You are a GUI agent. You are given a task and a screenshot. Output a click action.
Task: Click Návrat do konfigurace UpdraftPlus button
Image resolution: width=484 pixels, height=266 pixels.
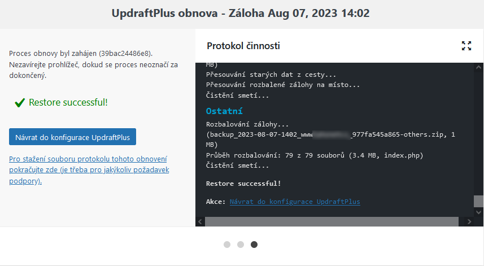(x=72, y=137)
